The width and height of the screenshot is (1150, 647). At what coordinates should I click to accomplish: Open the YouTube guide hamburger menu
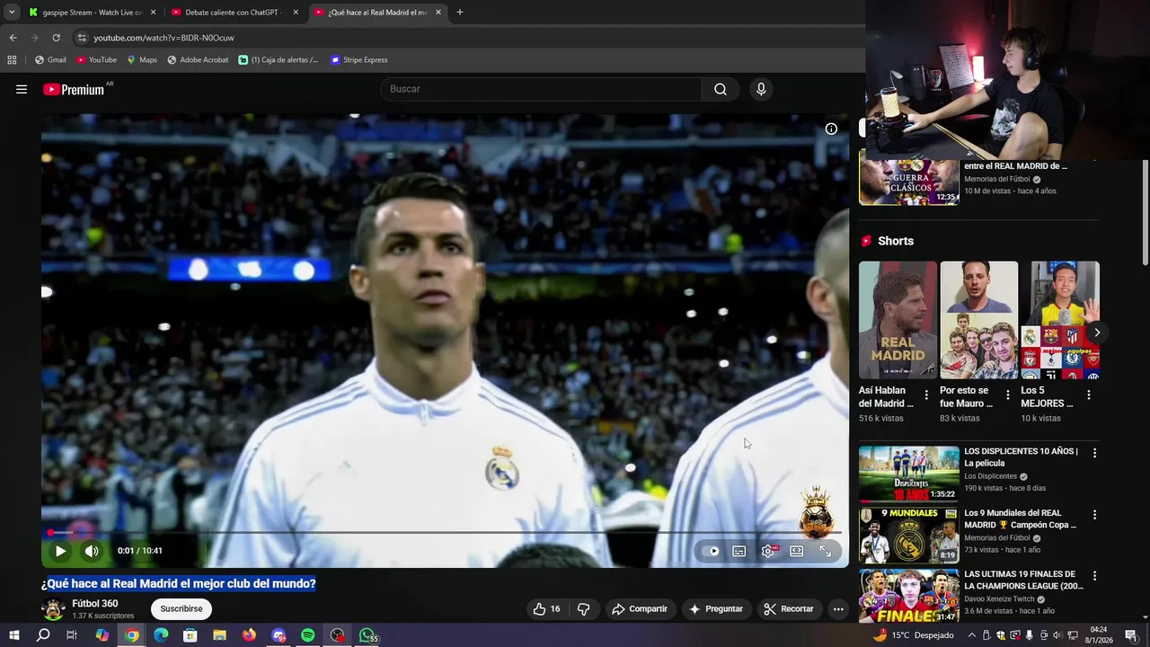click(x=22, y=89)
